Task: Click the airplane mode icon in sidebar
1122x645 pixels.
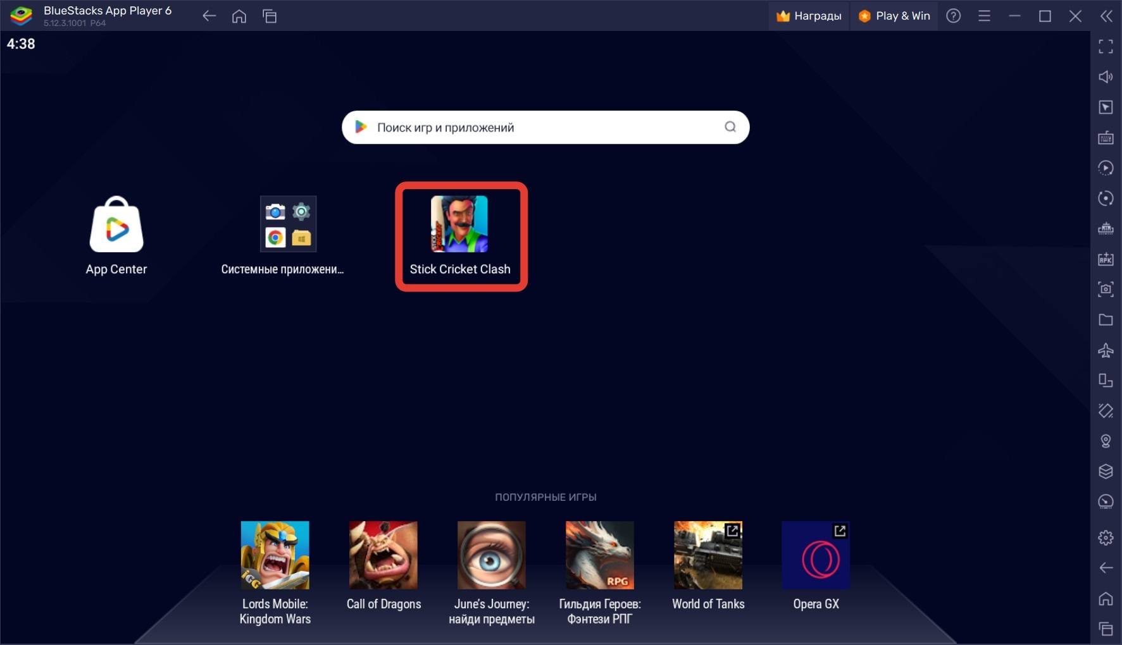Action: pos(1106,350)
